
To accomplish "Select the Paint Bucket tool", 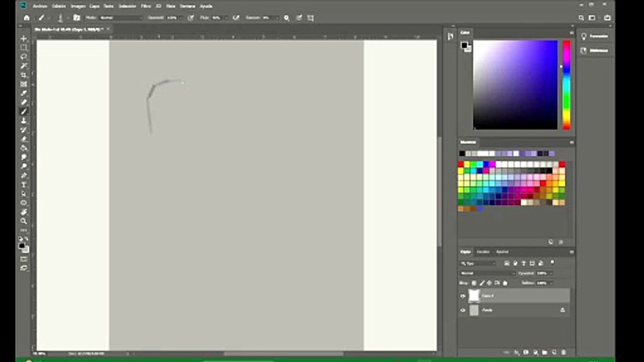I will (24, 148).
